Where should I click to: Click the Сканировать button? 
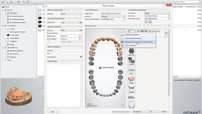pos(137,111)
